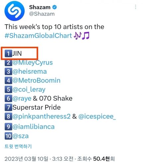This screenshot has width=143, height=163.
Task: Click the Shazam display name
Action: tap(40, 7)
